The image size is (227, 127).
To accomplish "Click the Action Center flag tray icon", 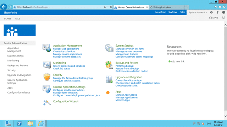I will pyautogui.click(x=194, y=123).
